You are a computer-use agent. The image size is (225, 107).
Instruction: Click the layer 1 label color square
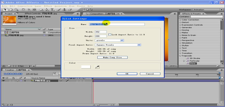(21, 81)
